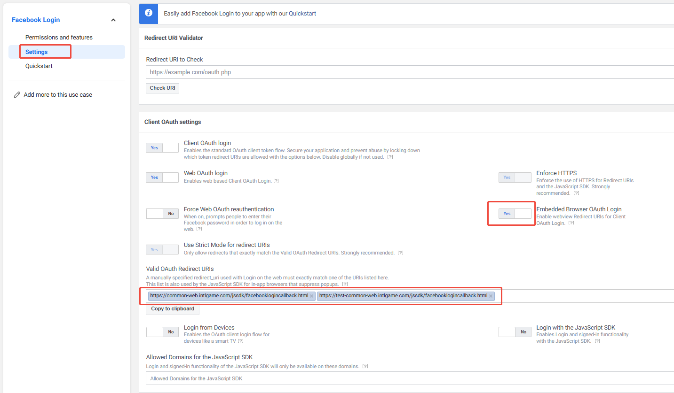Click pencil icon beside Add more to this use case
Screen dimensions: 674x393
(x=17, y=94)
